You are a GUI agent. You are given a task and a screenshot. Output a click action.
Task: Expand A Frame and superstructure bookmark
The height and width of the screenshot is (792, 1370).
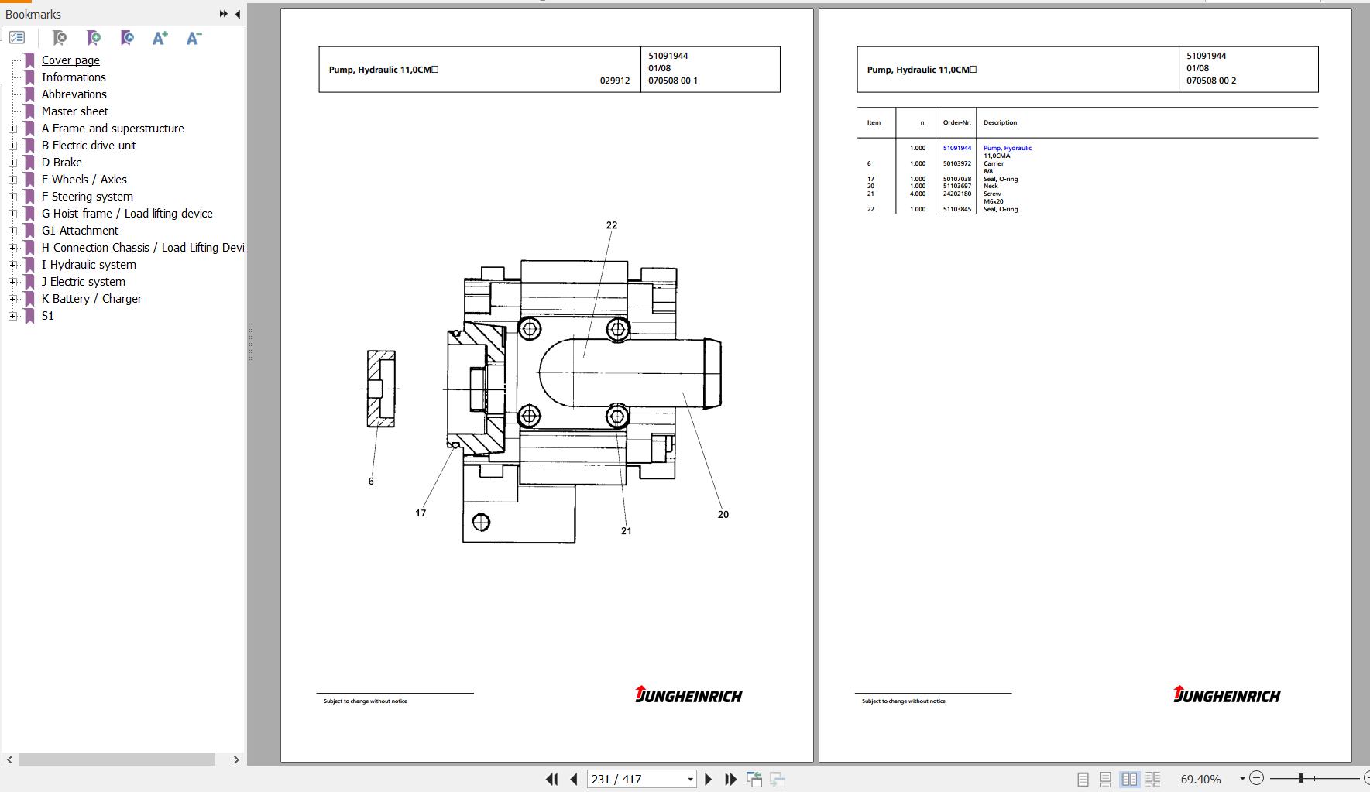pos(12,129)
